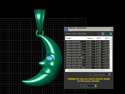This screenshot has width=125, height=94.
Task: Select the Yellow Gold:18KY R... row
Action: tap(87, 52)
